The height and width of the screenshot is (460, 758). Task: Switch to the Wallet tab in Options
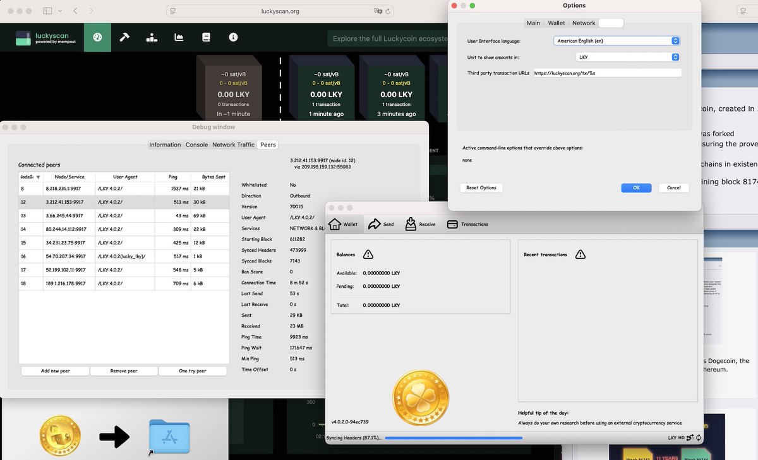tap(556, 23)
